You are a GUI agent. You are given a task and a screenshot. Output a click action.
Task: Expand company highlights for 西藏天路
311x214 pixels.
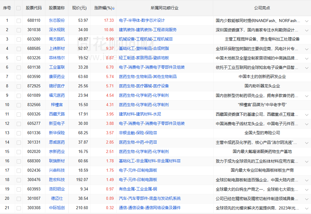[x=307, y=115]
